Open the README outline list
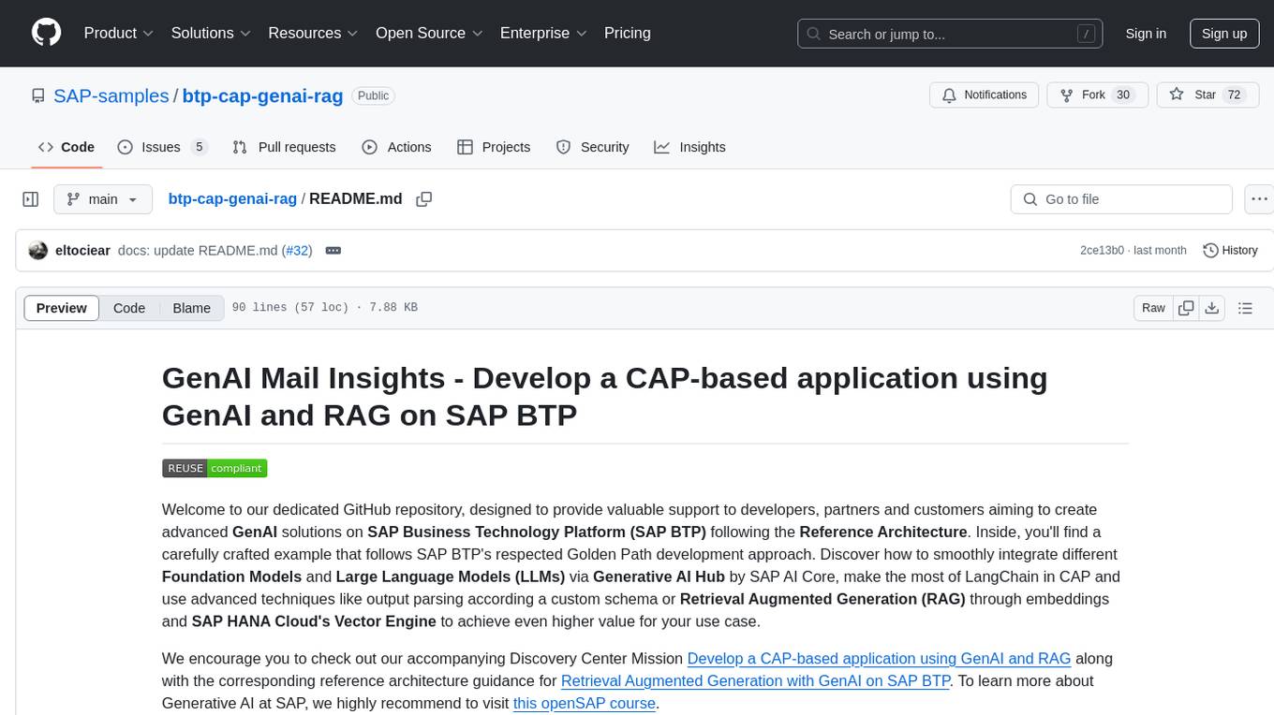The width and height of the screenshot is (1274, 715). 1245,308
